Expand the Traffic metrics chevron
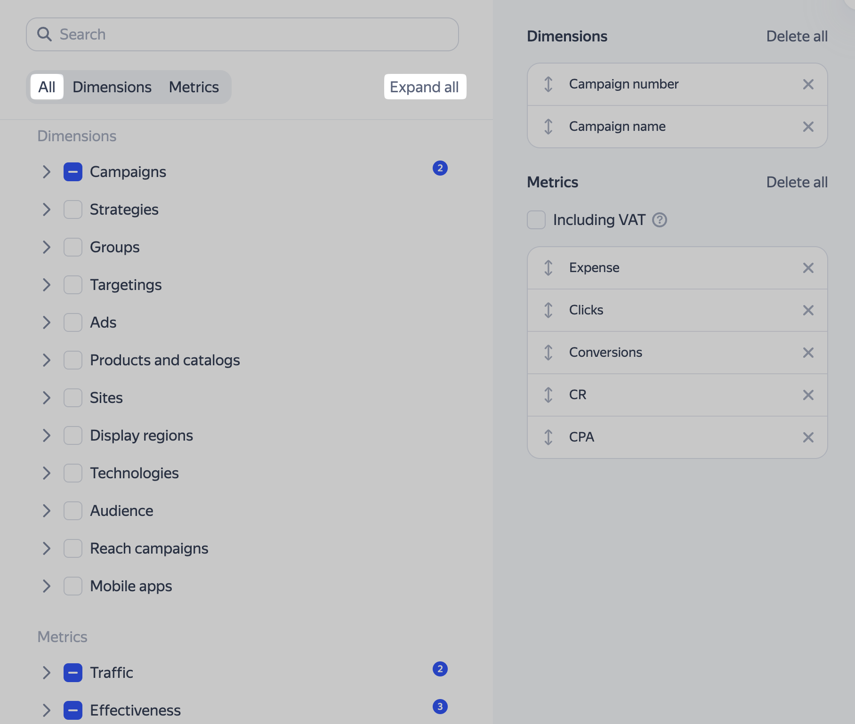Viewport: 855px width, 724px height. (46, 673)
